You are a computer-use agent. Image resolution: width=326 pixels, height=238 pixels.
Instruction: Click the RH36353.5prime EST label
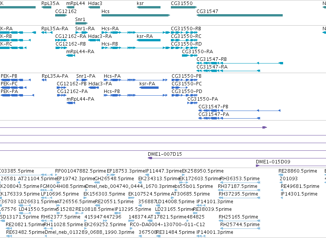[x=240, y=179]
